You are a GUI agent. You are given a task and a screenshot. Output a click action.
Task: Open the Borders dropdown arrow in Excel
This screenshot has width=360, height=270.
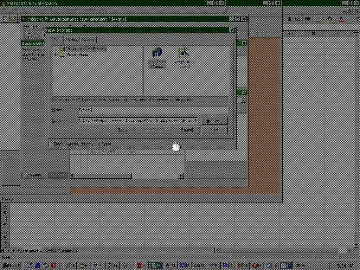pyautogui.click(x=323, y=20)
